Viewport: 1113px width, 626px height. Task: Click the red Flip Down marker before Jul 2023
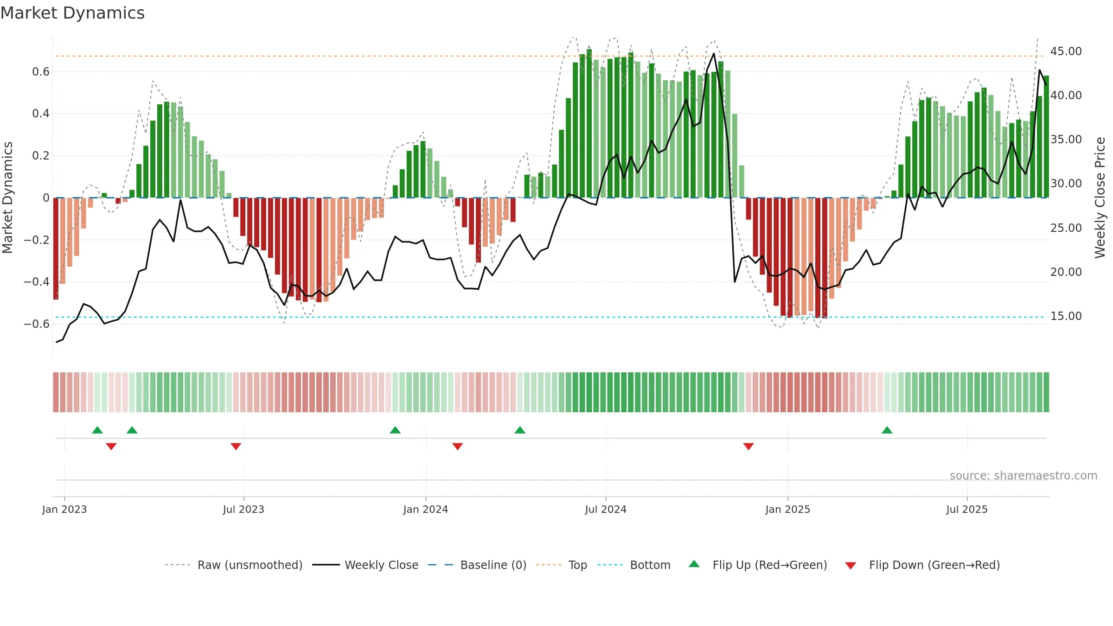pos(236,446)
